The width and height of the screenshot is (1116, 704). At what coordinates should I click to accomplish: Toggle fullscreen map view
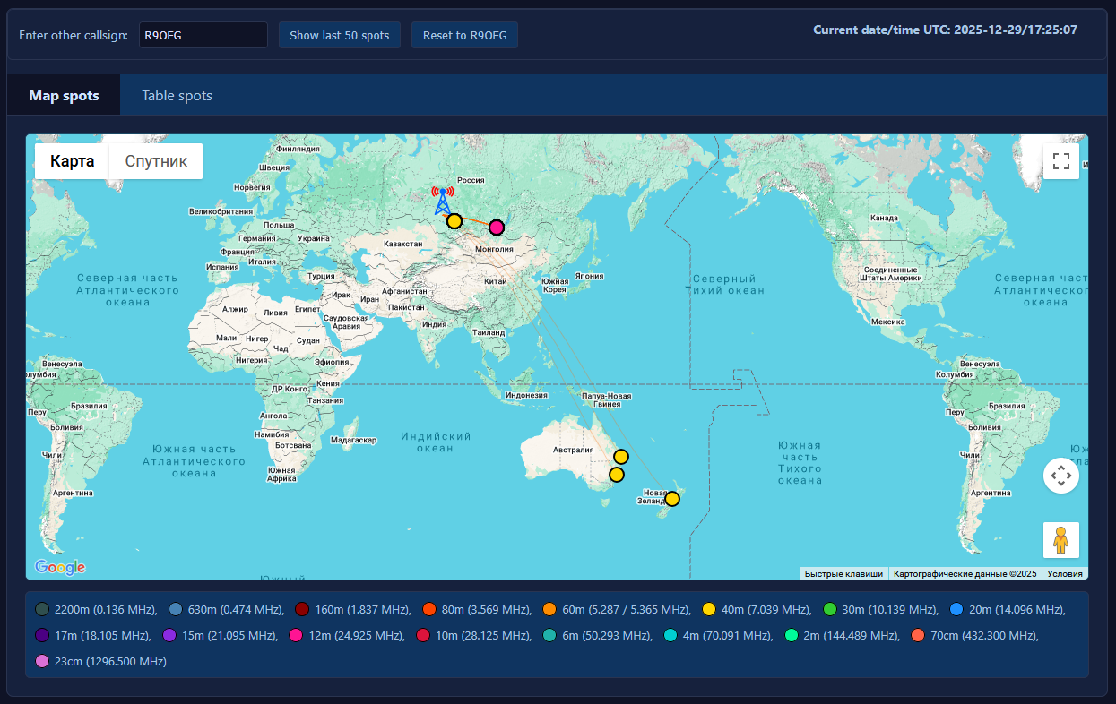click(x=1061, y=161)
